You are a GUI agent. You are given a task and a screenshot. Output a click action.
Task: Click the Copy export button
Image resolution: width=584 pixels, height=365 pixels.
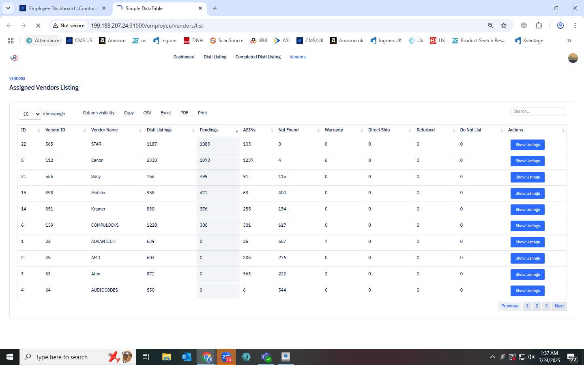click(129, 113)
